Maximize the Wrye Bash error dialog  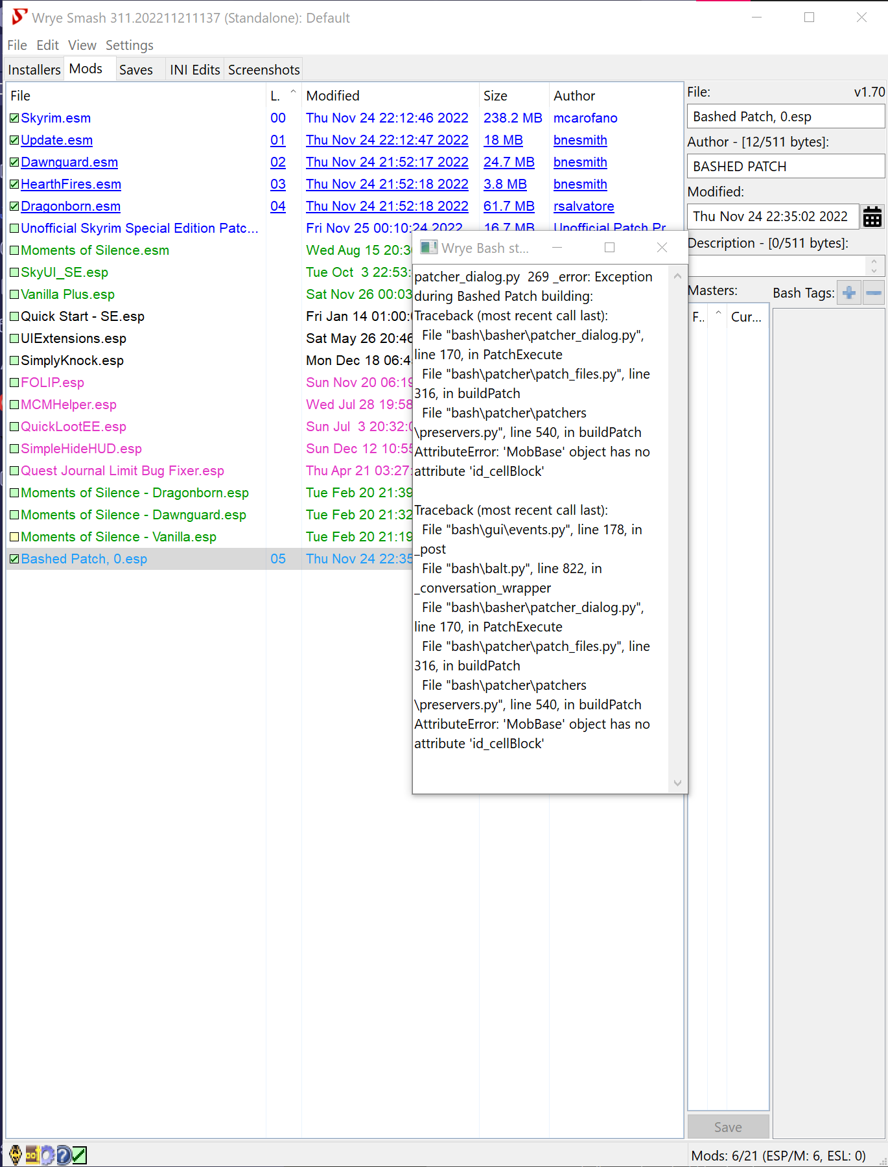tap(609, 248)
